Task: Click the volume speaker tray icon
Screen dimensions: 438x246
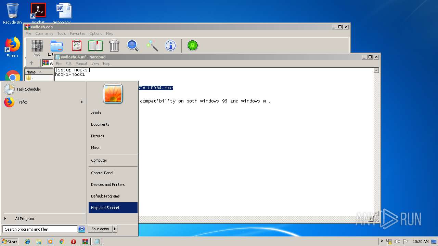Action: pos(397,242)
